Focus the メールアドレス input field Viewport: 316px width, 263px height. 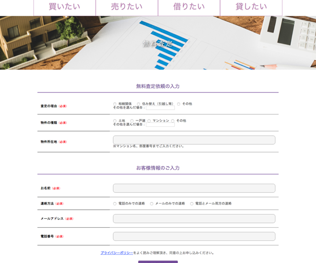point(194,218)
